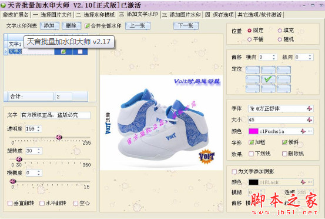325x219 pixels.
Task: Go to next image with 下一张
Action: [186, 26]
